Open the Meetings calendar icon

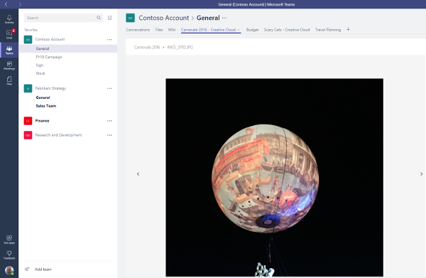tap(9, 65)
